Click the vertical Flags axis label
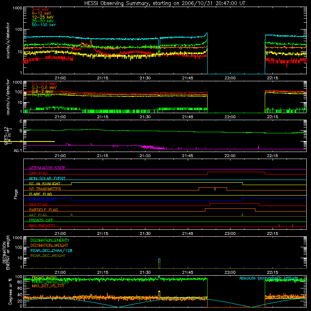 pyautogui.click(x=16, y=194)
